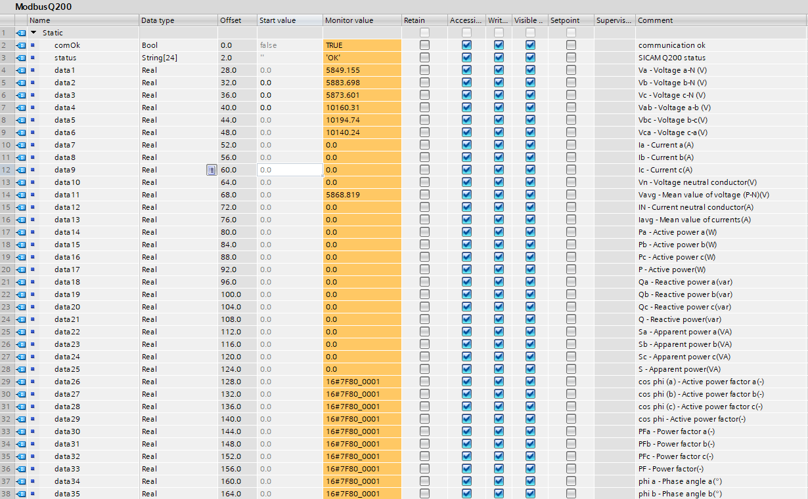Click the Data type column header

click(177, 20)
